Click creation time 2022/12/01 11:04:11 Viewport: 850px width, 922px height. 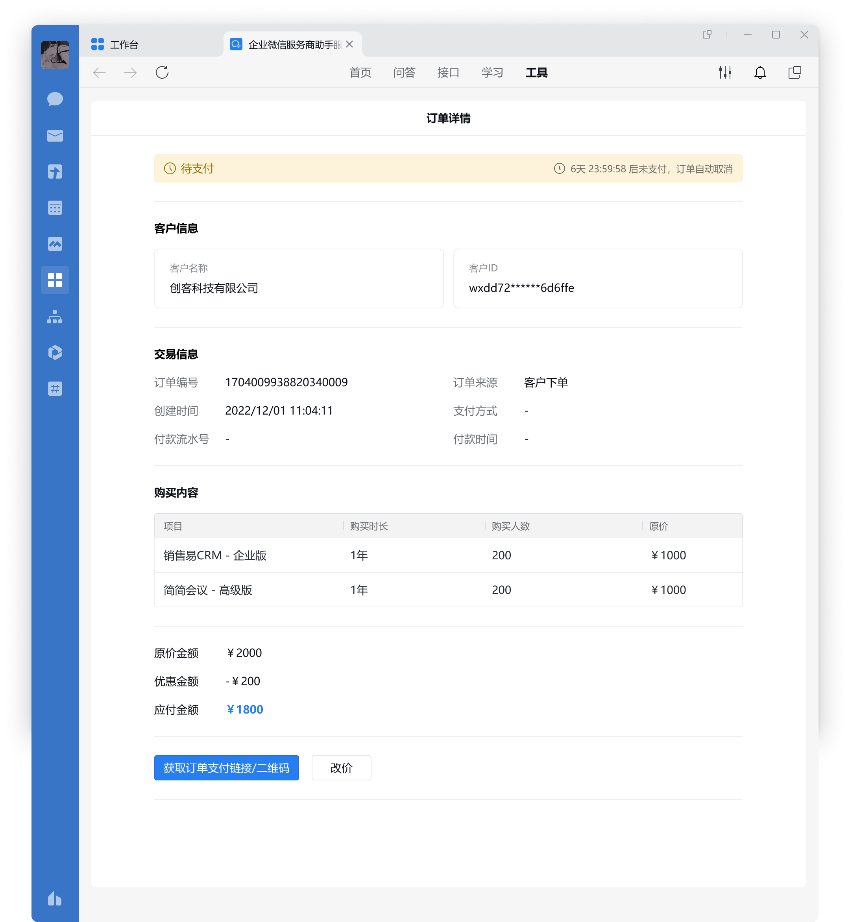(x=279, y=411)
